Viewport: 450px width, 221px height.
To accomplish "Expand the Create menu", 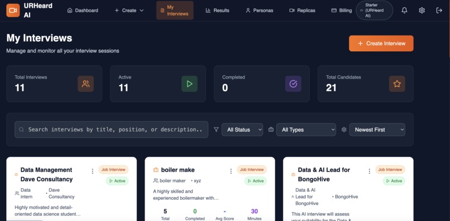I will 129,11.
